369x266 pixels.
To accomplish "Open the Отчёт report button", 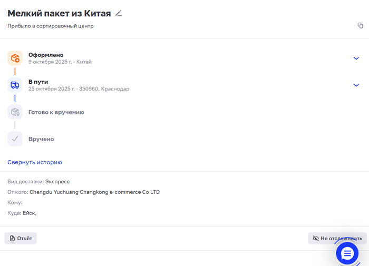I will pyautogui.click(x=21, y=238).
